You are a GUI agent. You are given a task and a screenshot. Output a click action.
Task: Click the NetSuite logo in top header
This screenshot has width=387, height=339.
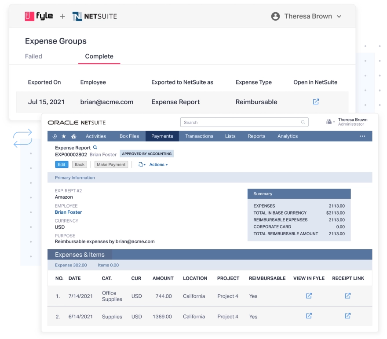coord(95,16)
